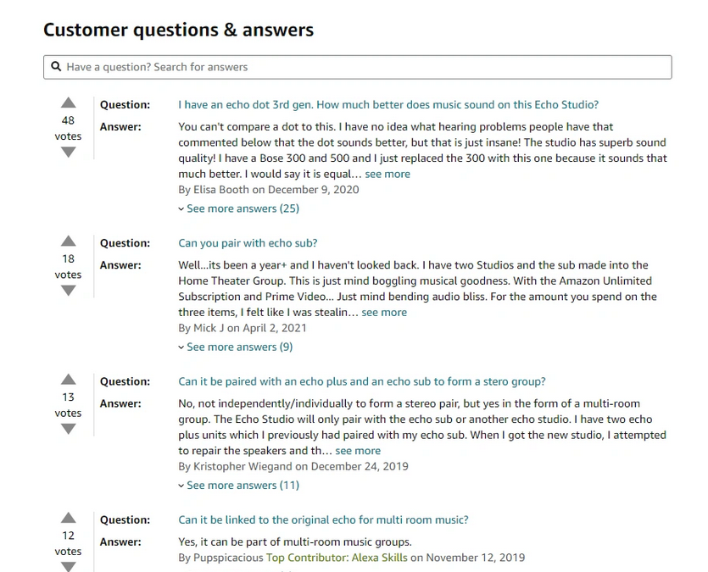Show full answer by Mick J via see more

[x=384, y=313]
